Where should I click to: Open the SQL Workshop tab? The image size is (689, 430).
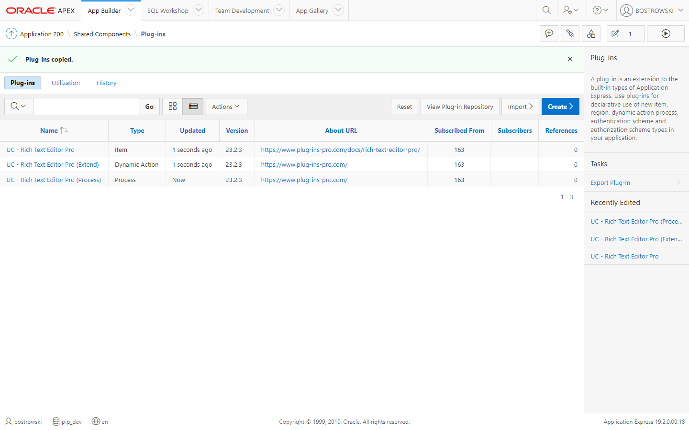tap(167, 11)
